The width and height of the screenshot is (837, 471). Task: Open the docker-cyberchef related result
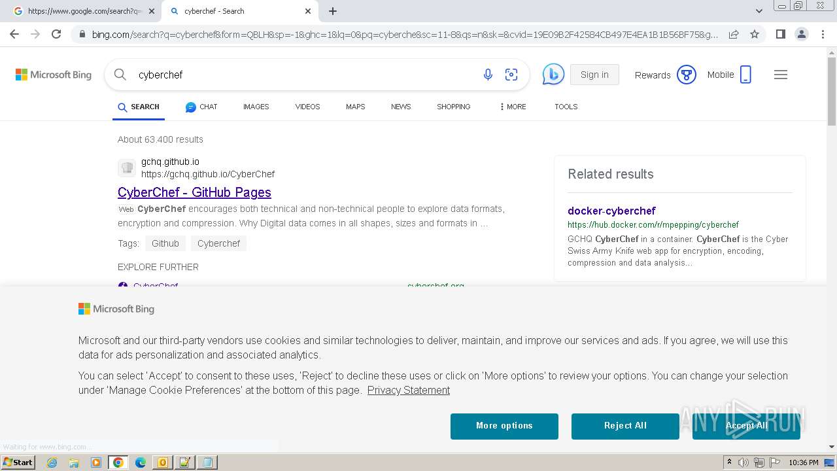point(611,211)
